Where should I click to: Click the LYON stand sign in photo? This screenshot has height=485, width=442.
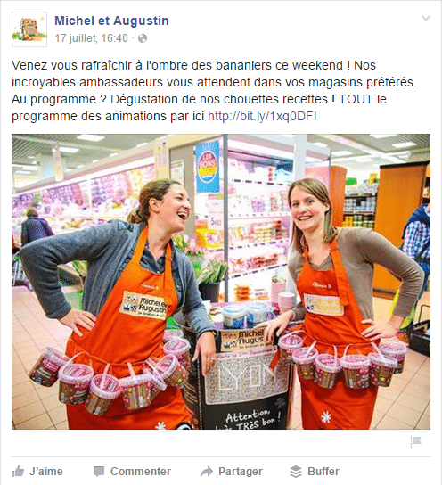[x=245, y=377]
